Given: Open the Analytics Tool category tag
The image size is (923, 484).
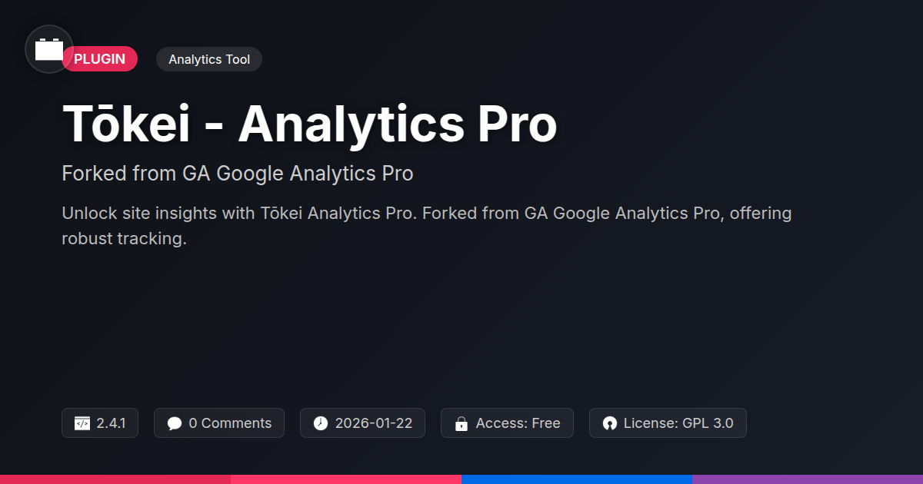Looking at the screenshot, I should tap(209, 59).
